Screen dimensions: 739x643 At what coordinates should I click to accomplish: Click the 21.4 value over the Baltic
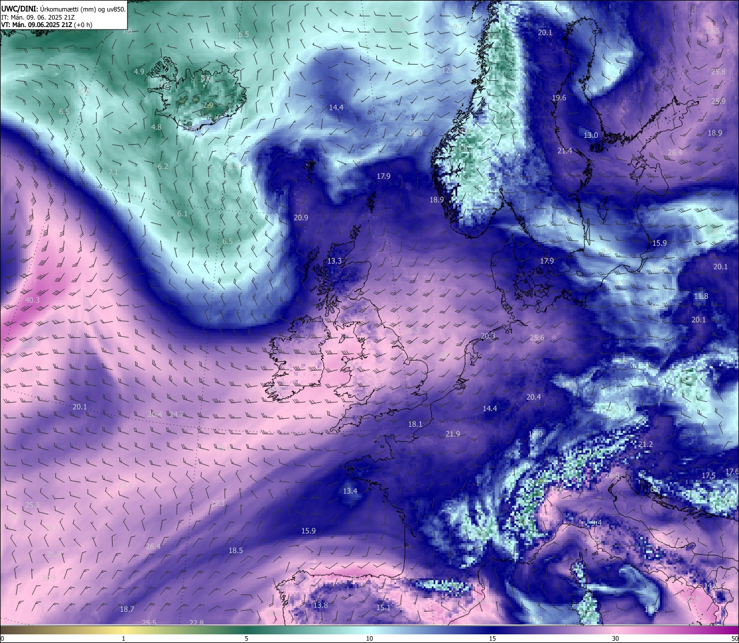click(565, 151)
